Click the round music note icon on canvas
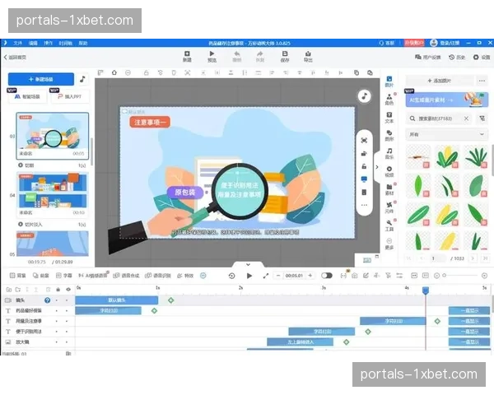This screenshot has height=395, width=494. coord(363,95)
